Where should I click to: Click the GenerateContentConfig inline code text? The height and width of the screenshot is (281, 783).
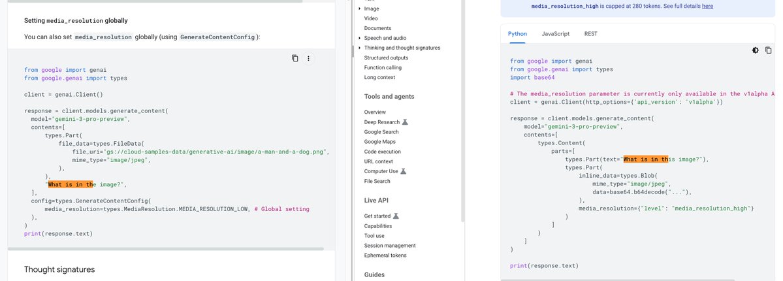pos(217,37)
